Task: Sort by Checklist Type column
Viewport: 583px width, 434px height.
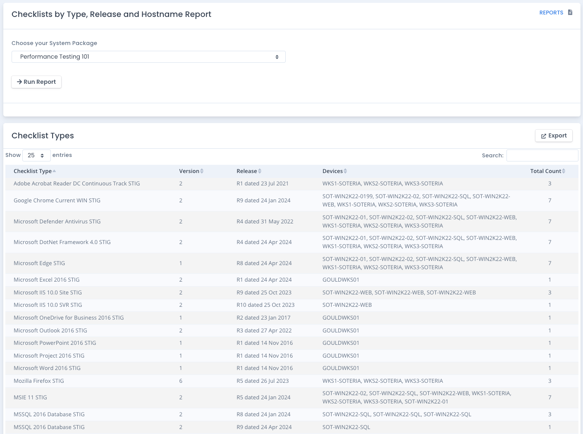Action: tap(35, 171)
